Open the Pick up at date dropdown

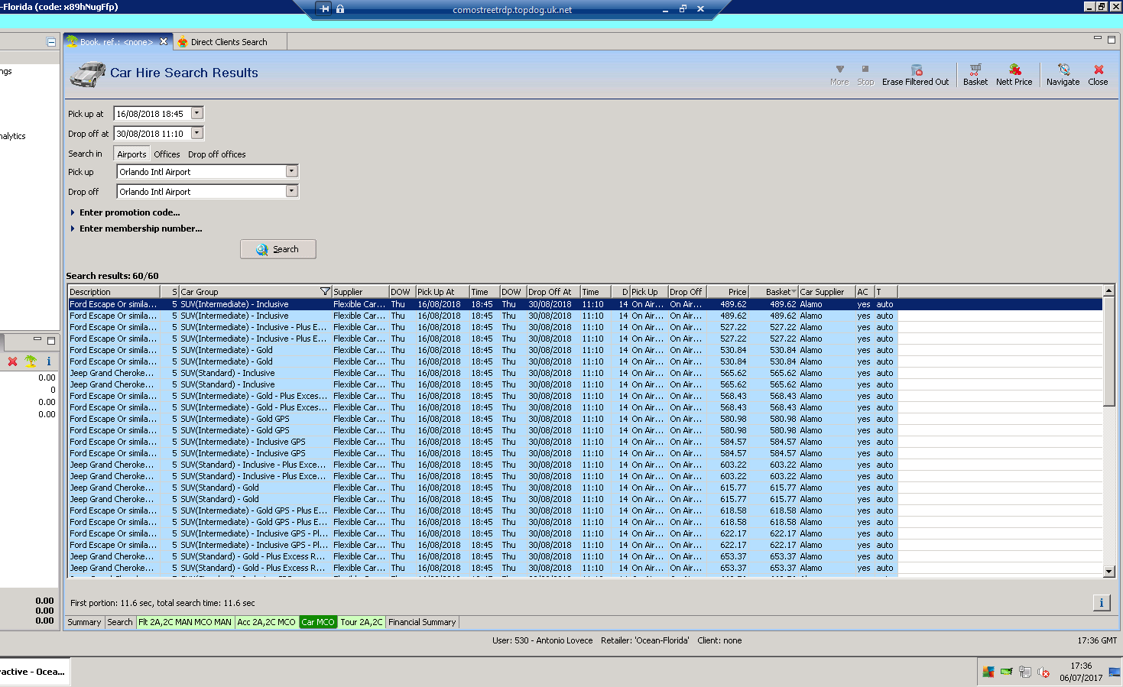tap(196, 113)
